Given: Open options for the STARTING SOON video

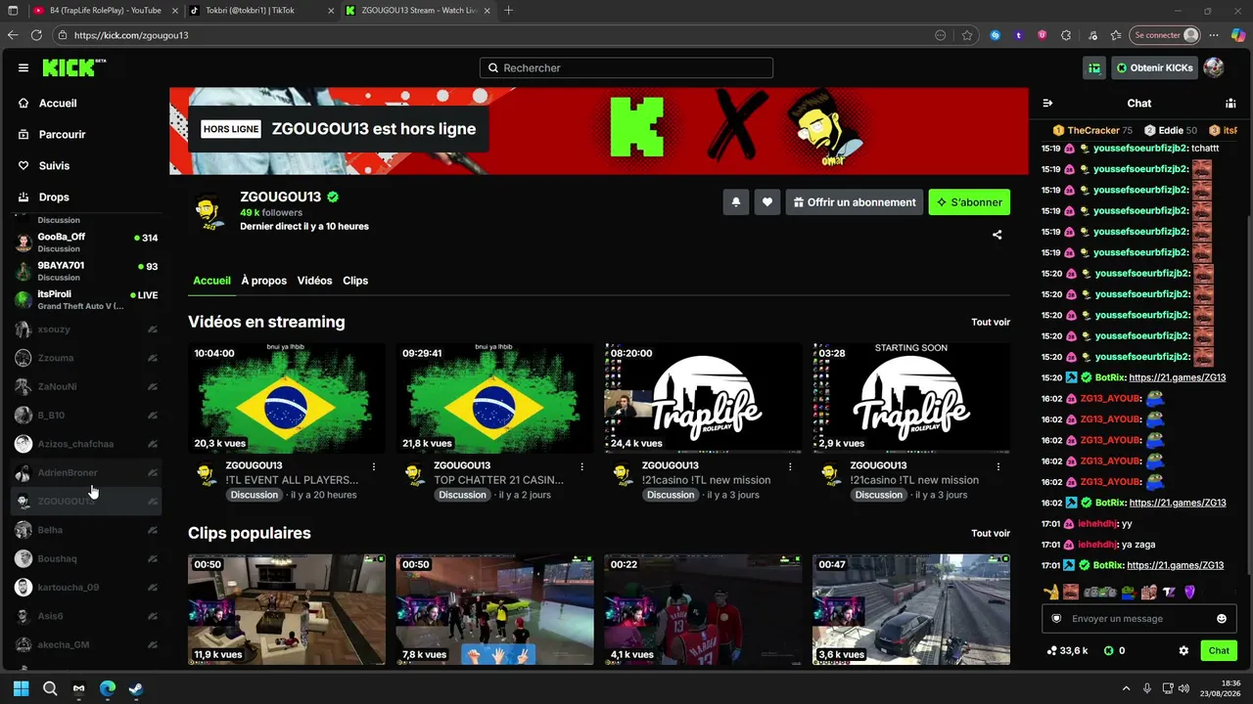Looking at the screenshot, I should click(x=998, y=466).
